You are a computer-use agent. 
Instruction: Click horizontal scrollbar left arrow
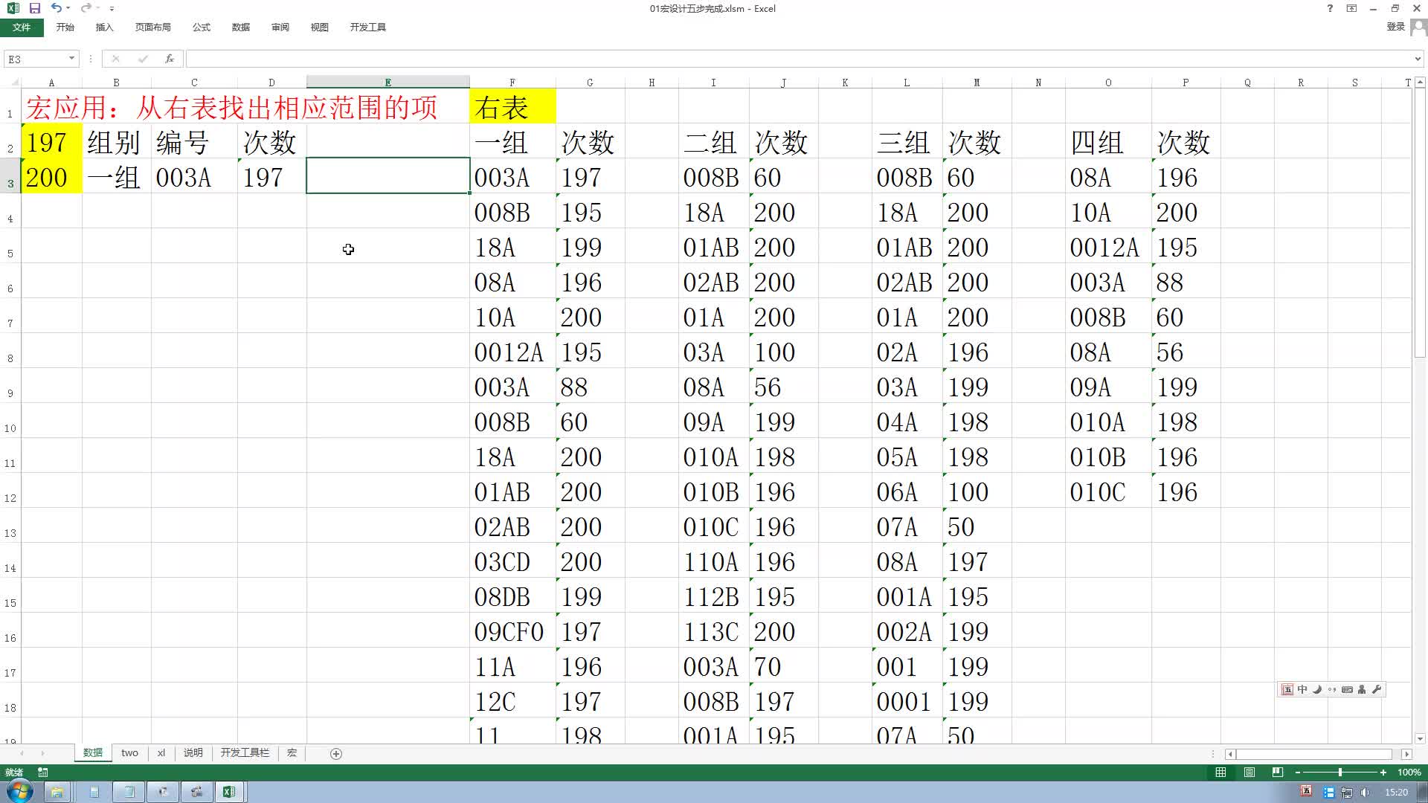click(x=1230, y=753)
